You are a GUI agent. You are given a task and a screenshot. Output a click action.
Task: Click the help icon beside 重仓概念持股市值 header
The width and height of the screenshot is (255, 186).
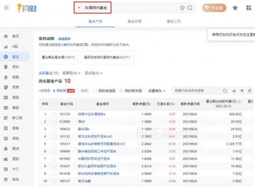(x=239, y=102)
